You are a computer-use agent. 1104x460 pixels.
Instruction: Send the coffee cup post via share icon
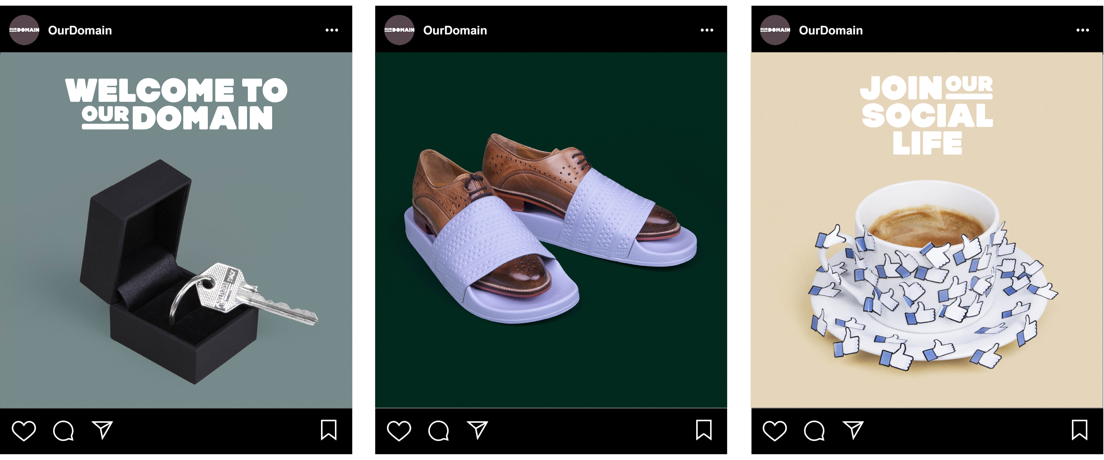pos(853,430)
